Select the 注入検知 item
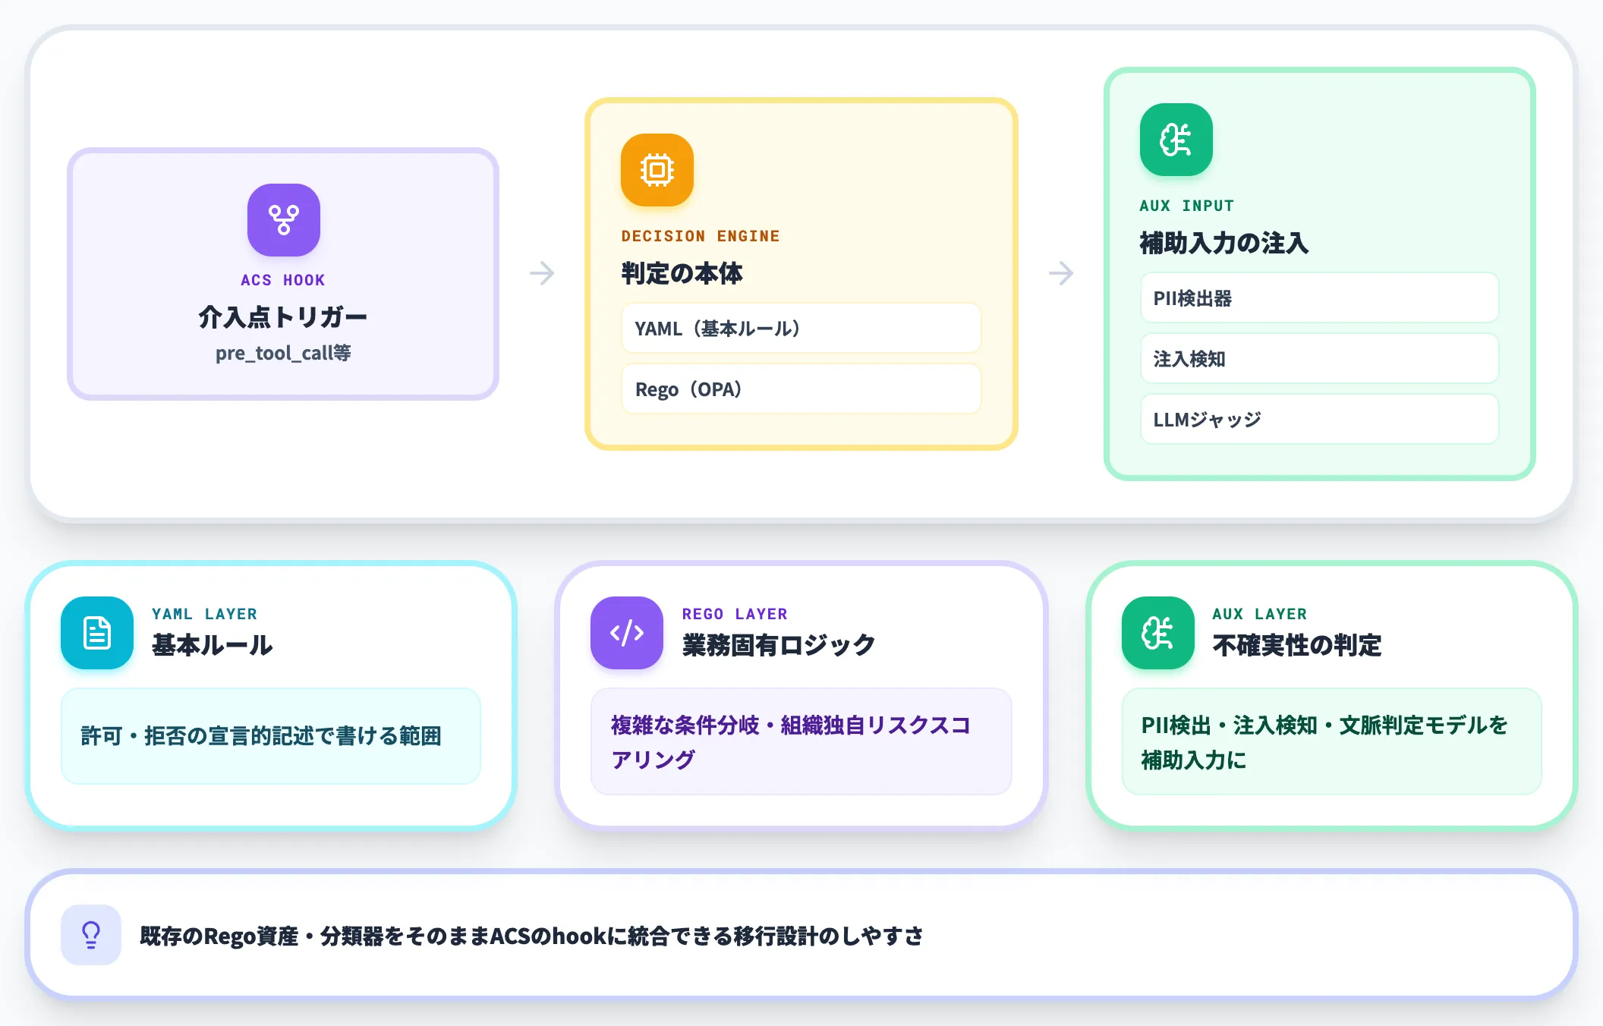Screen dimensions: 1603x1026 (x=1320, y=359)
